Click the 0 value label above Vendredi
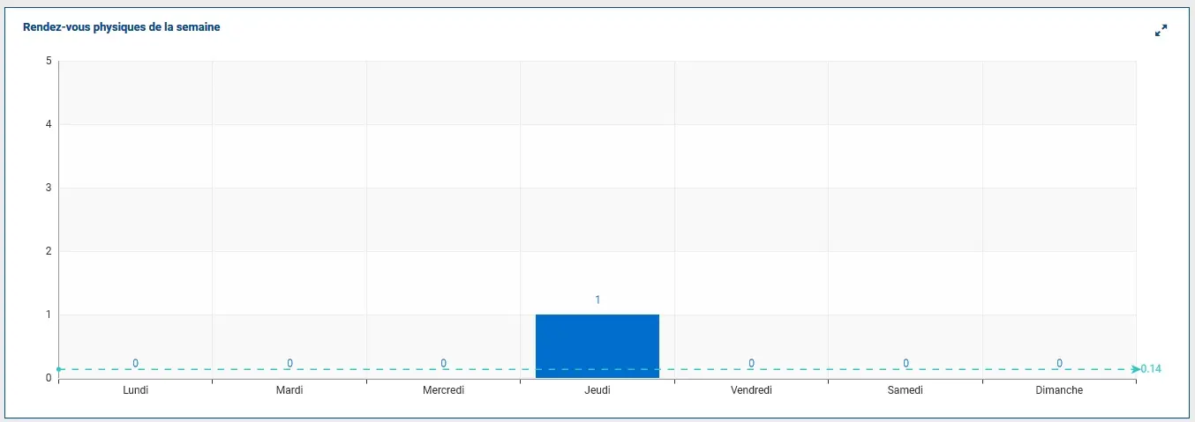This screenshot has width=1195, height=422. click(x=751, y=363)
